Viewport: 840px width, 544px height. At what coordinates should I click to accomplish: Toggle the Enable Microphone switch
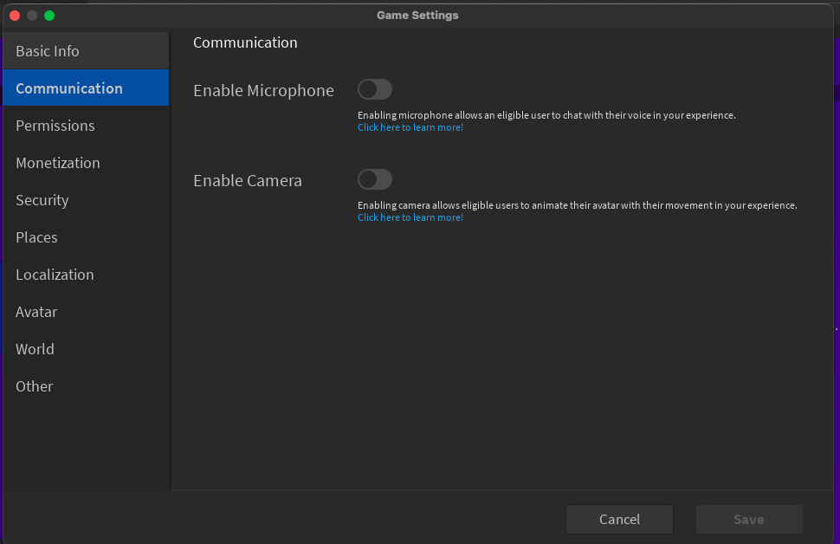[374, 89]
